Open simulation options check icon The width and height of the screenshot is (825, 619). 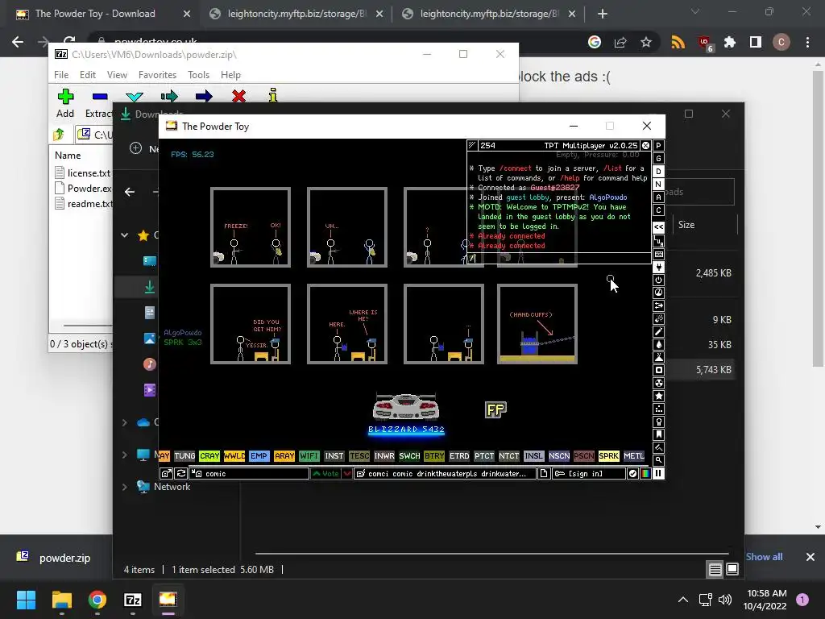point(632,474)
